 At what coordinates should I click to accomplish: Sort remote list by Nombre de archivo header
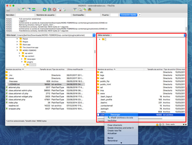[120, 69]
